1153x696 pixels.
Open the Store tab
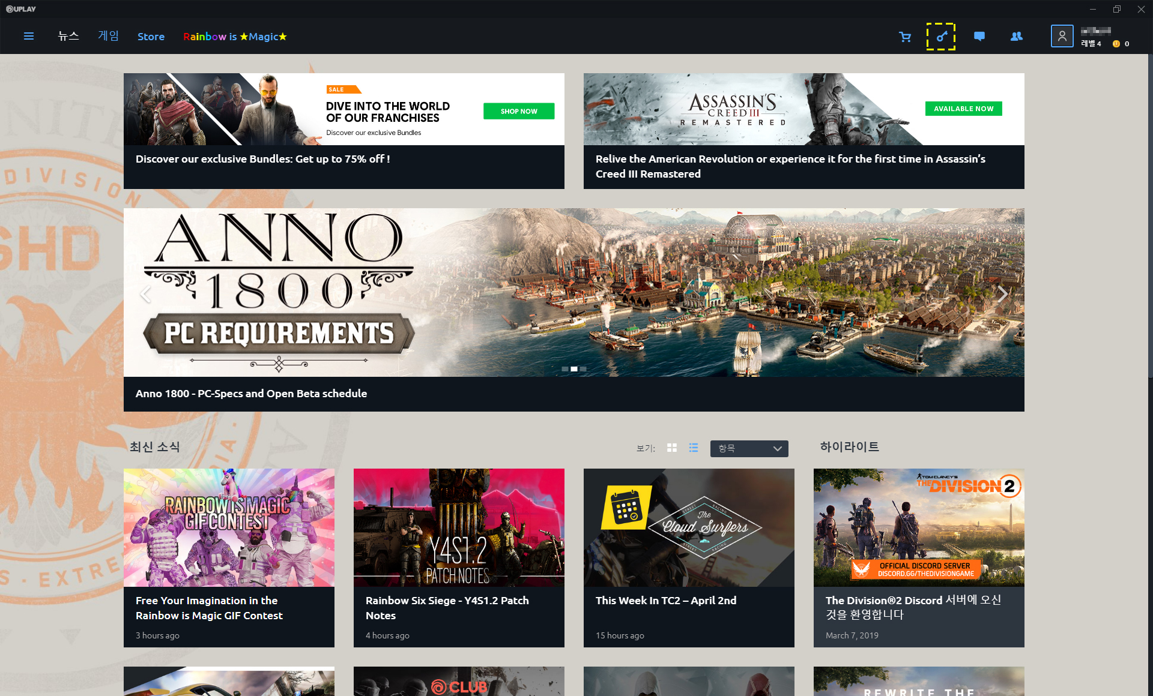tap(151, 37)
